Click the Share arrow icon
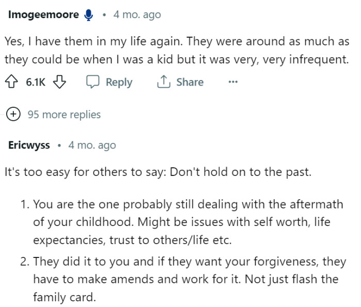Screen dimensions: 361x307 coord(163,82)
